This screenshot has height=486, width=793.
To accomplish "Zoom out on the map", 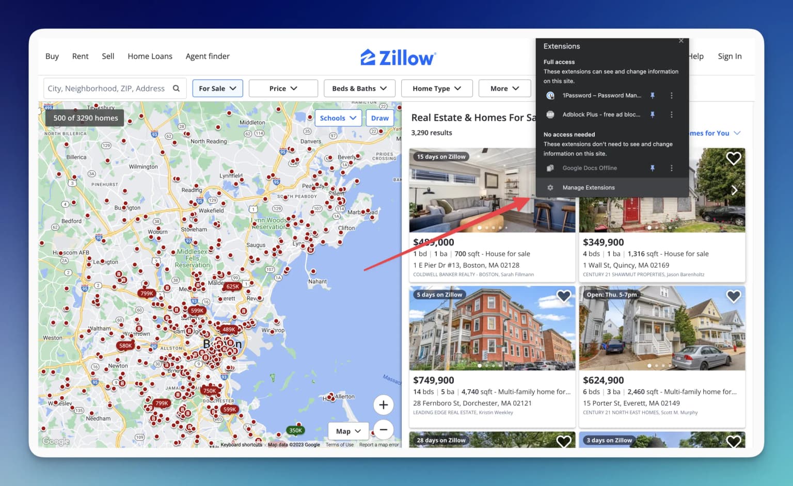I will (383, 429).
